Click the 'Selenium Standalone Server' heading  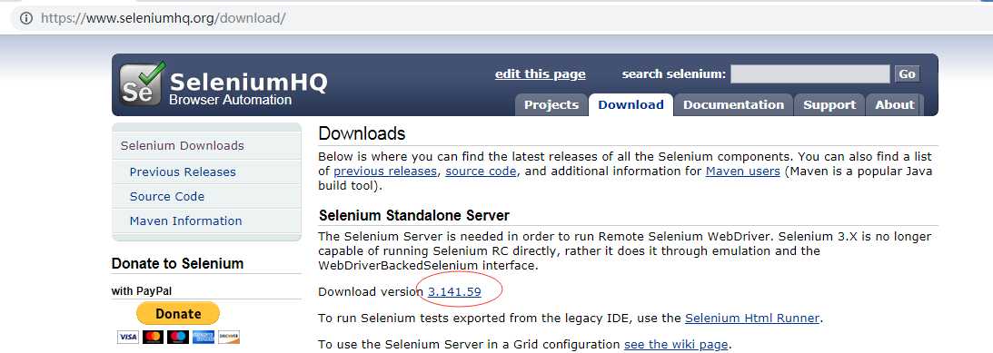point(414,216)
